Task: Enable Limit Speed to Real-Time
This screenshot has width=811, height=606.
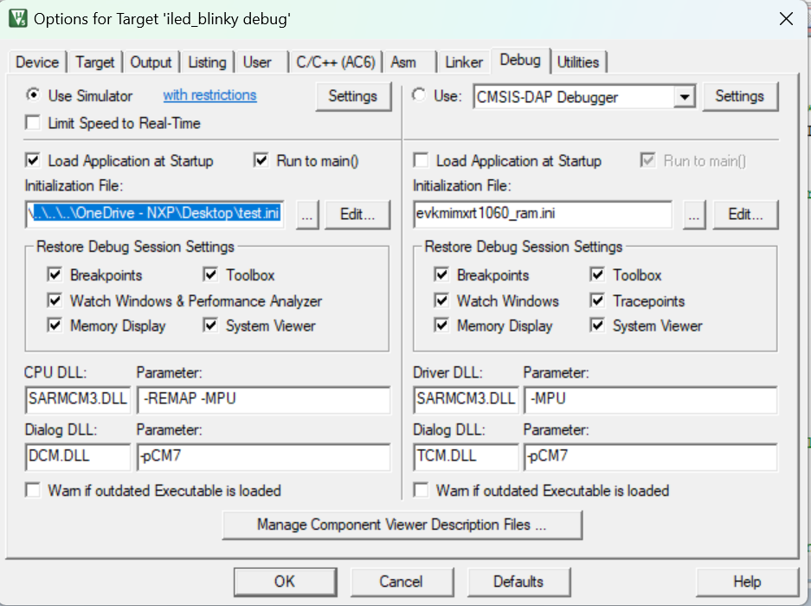Action: (x=33, y=122)
